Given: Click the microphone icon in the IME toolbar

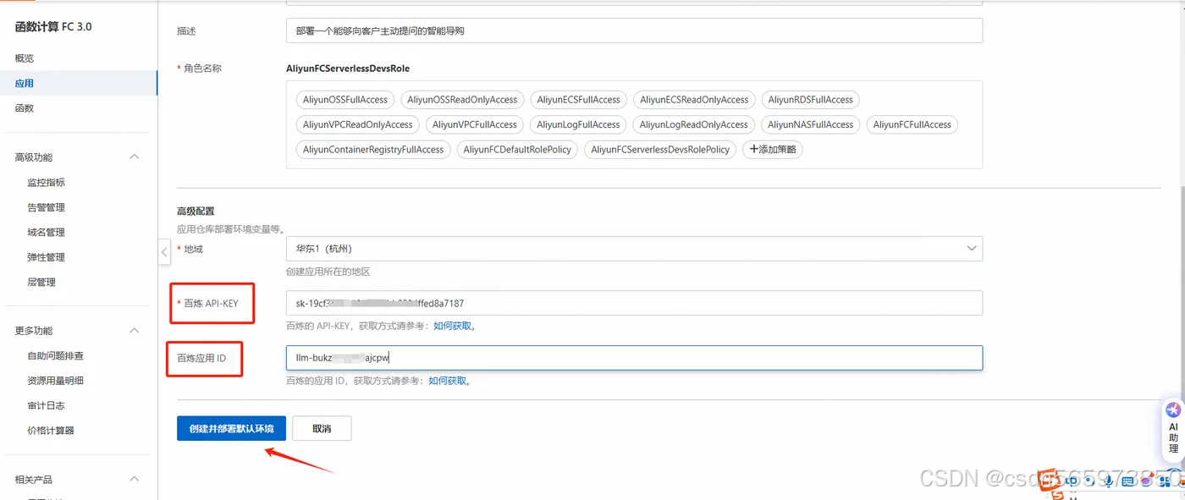Looking at the screenshot, I should (1108, 481).
